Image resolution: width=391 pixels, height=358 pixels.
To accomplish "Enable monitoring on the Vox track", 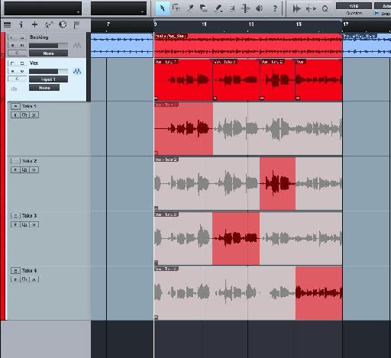I will [x=22, y=71].
